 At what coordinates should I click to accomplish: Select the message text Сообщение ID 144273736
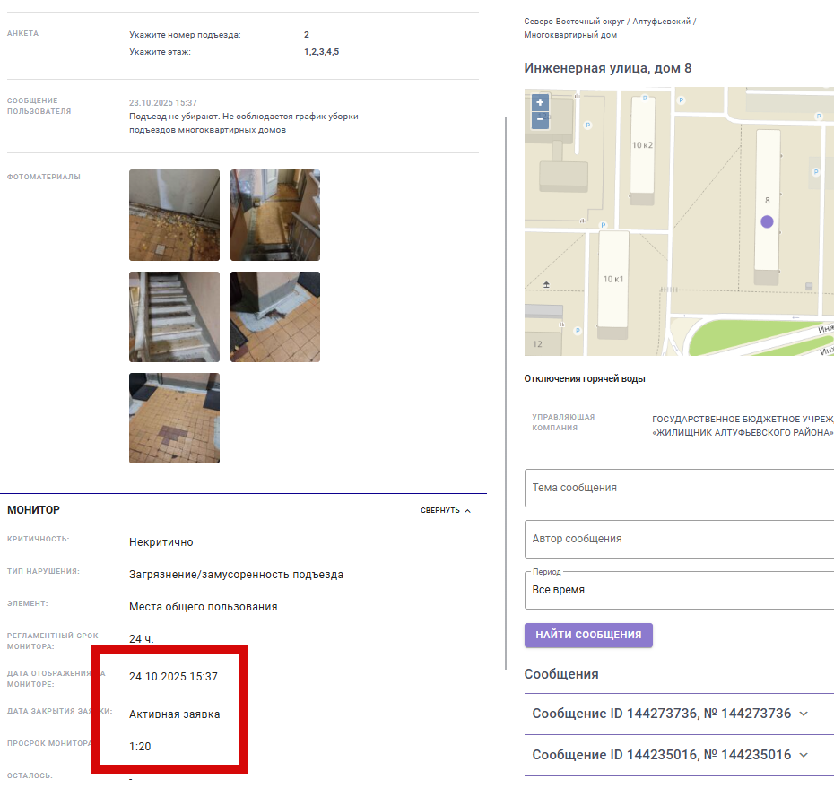(x=616, y=714)
